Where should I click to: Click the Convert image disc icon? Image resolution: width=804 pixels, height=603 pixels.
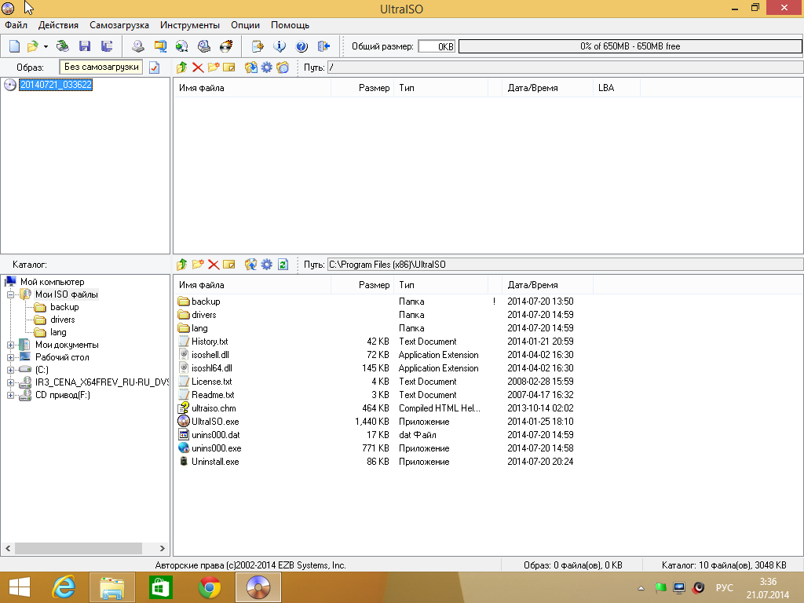181,46
